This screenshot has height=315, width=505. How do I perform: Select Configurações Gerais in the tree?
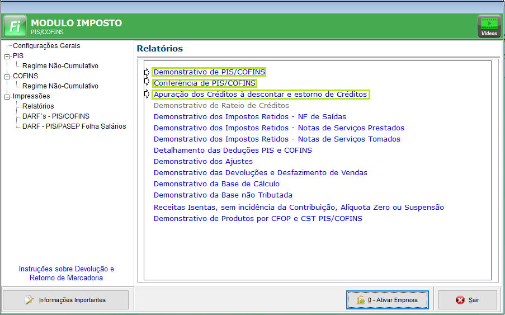tap(46, 46)
